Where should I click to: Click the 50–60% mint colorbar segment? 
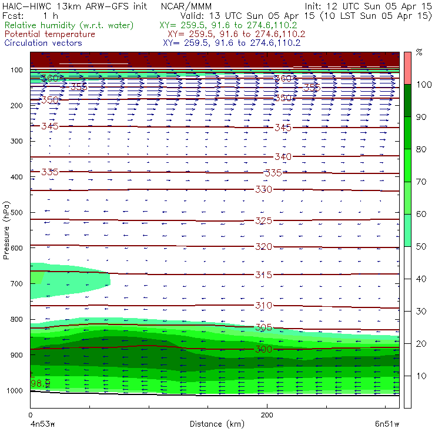click(x=407, y=230)
